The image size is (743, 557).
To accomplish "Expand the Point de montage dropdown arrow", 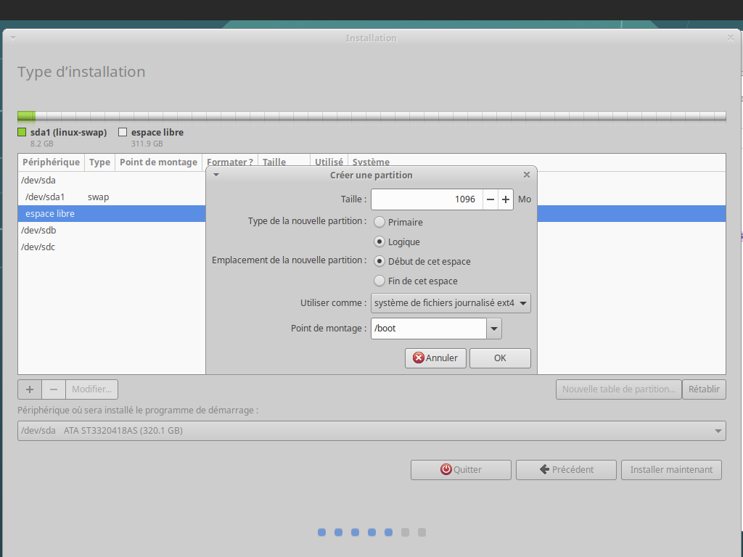I will (494, 329).
